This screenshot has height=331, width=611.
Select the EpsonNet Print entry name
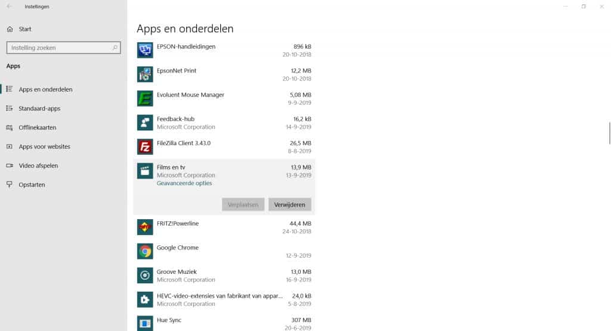177,70
